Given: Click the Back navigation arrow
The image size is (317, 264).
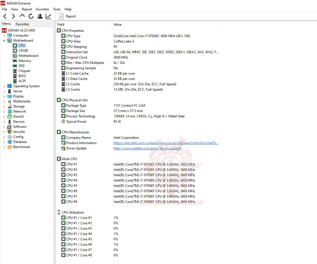Looking at the screenshot, I should click(x=5, y=16).
